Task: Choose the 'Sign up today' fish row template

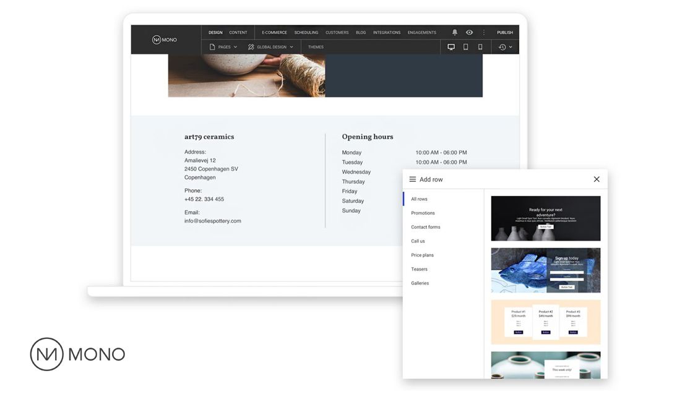Action: [x=546, y=270]
